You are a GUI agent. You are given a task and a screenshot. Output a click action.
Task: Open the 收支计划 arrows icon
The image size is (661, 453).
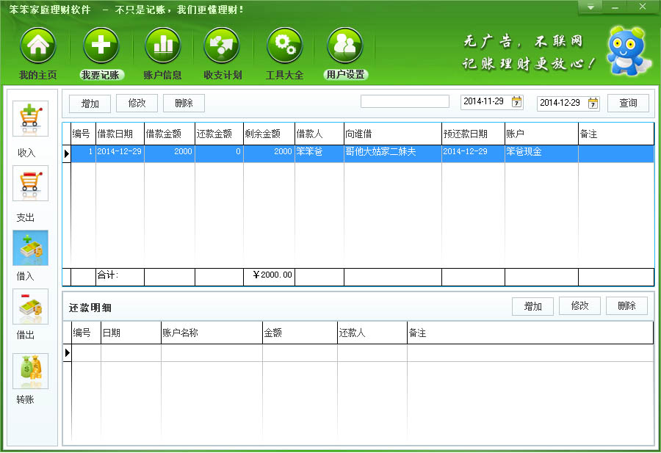(223, 47)
